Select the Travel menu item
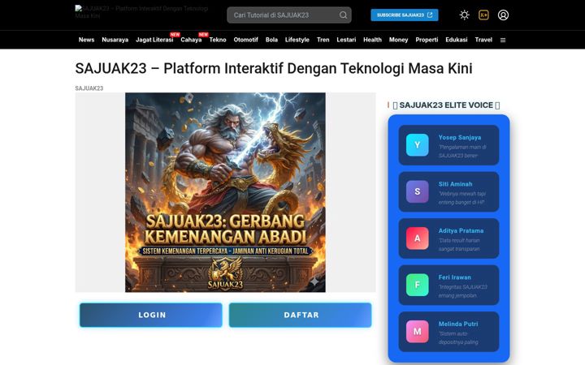Screen dimensions: 585x365 (x=483, y=40)
